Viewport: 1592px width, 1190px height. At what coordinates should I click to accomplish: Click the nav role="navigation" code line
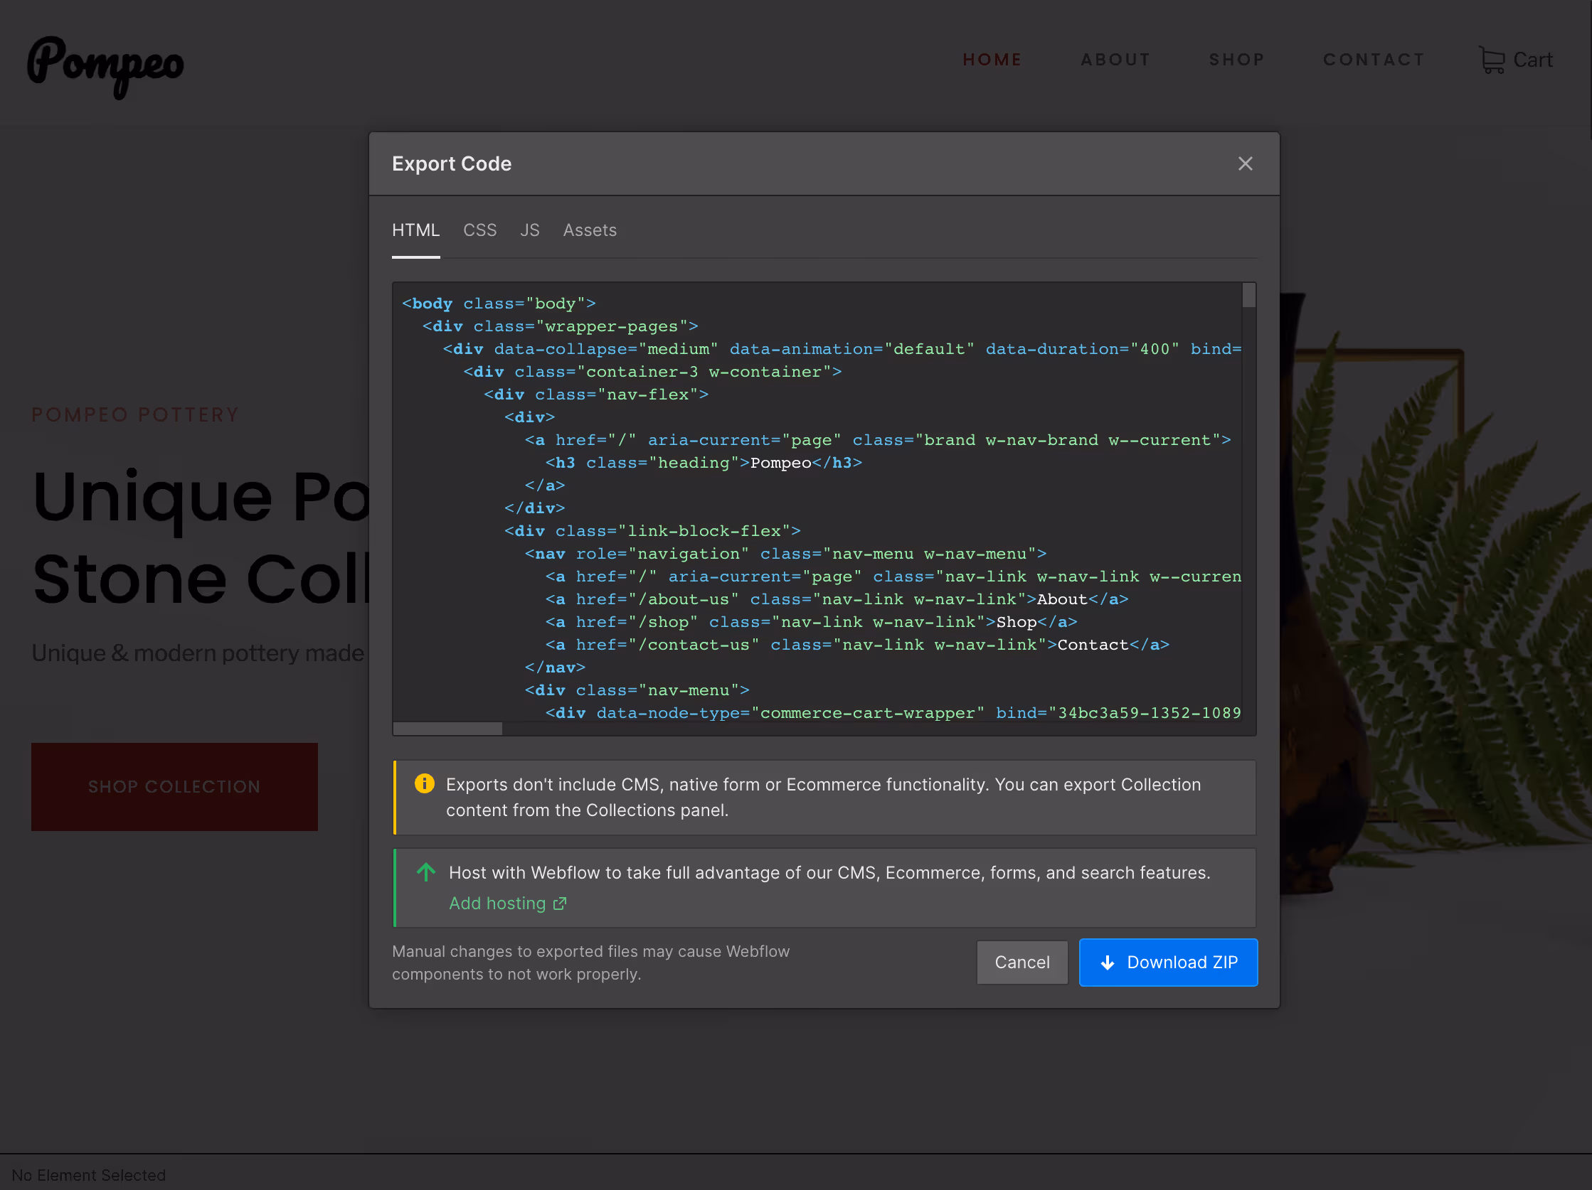coord(785,554)
